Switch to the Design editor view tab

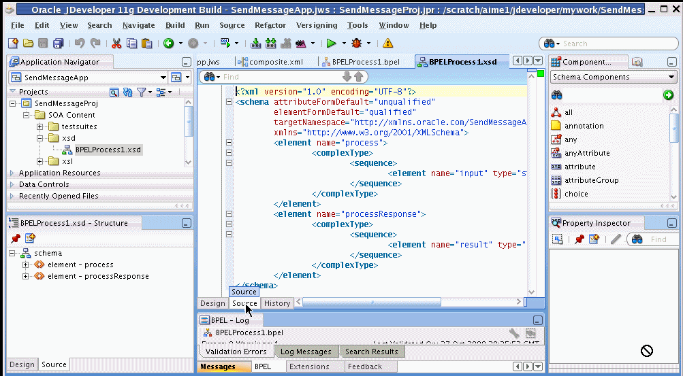212,303
